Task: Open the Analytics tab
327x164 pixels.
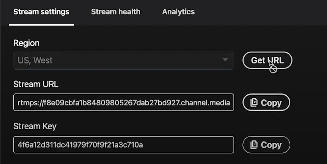Action: pyautogui.click(x=178, y=12)
